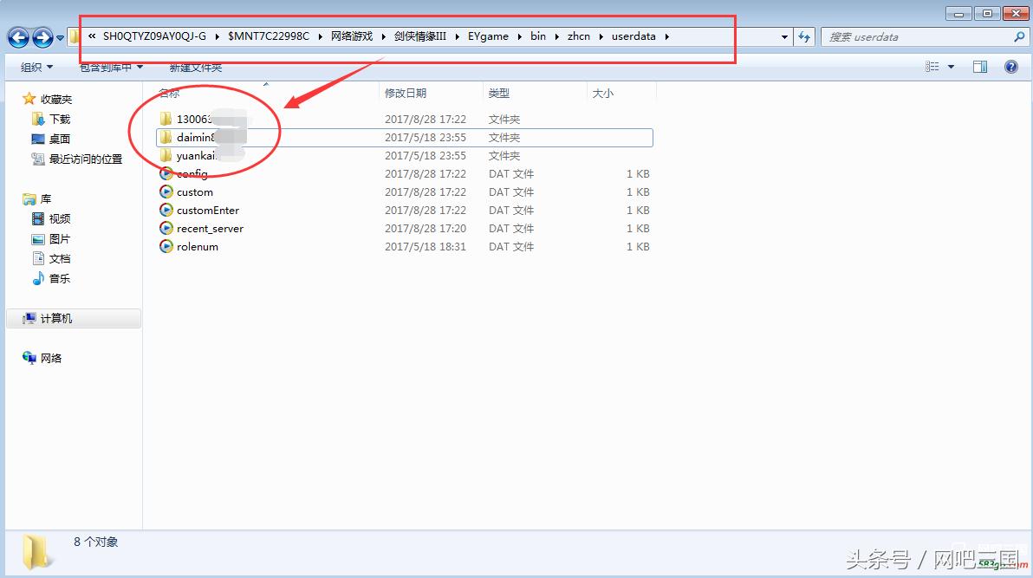The height and width of the screenshot is (578, 1033).
Task: Select 下载 in the favorites sidebar
Action: [x=60, y=119]
